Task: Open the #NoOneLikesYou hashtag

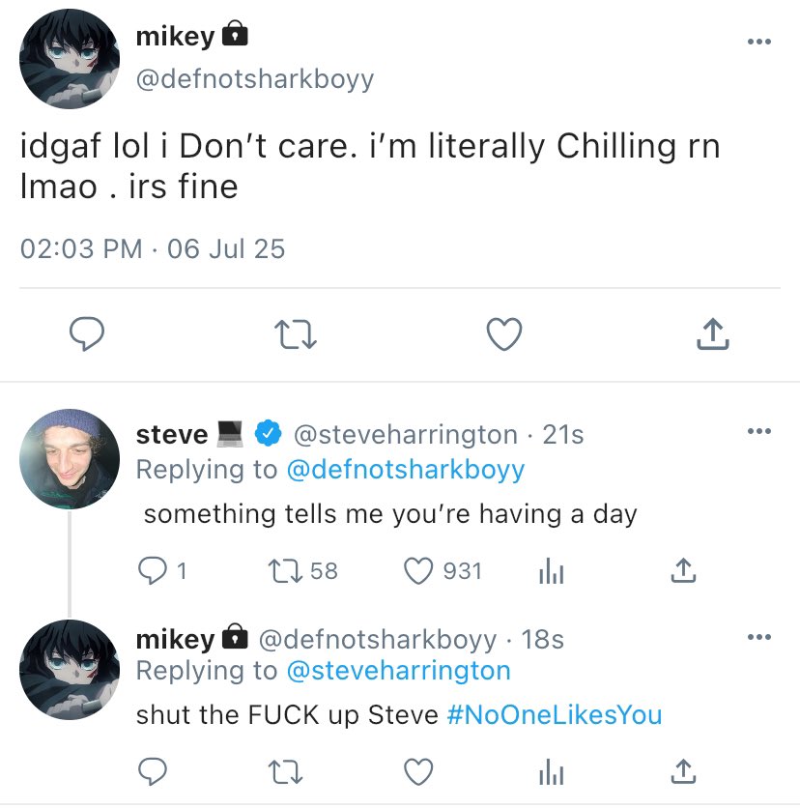Action: 556,716
